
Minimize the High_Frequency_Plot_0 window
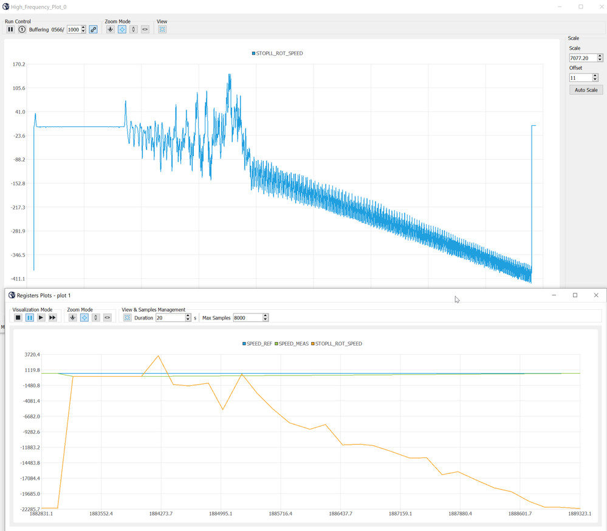point(560,7)
